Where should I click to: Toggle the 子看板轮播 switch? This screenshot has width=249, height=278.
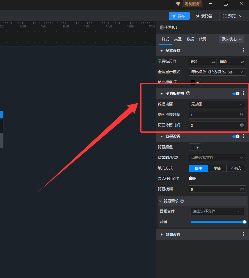click(236, 93)
